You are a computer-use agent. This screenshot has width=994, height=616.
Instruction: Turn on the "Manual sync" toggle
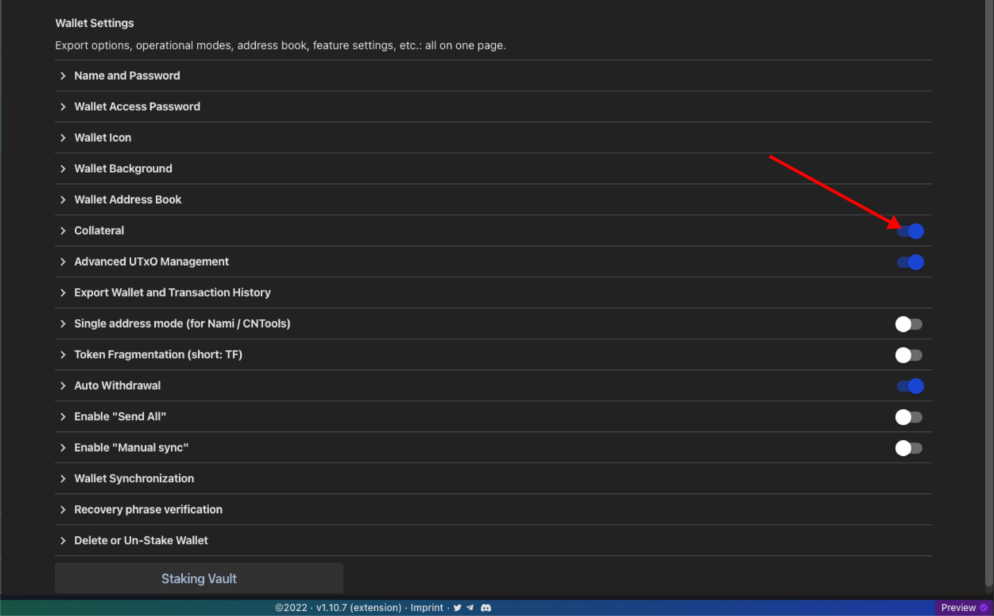point(909,448)
